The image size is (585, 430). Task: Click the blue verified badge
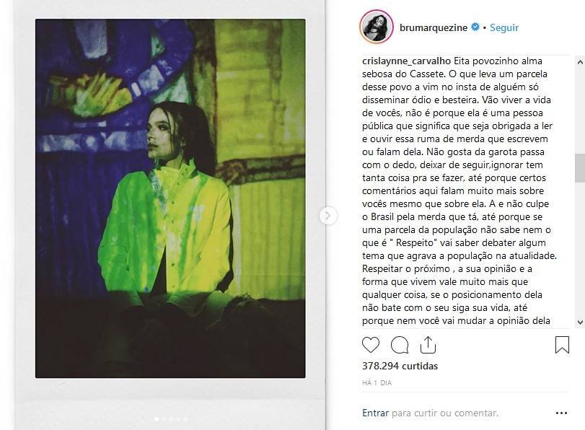[x=475, y=27]
